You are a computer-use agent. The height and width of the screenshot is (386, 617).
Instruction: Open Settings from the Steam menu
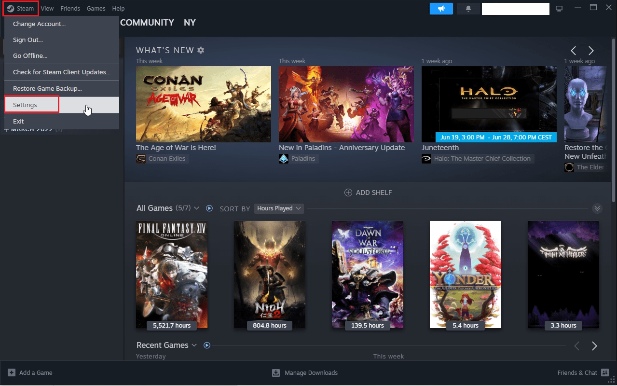coord(62,105)
